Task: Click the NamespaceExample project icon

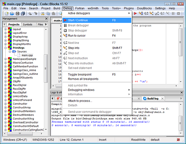Action: click(x=10, y=59)
